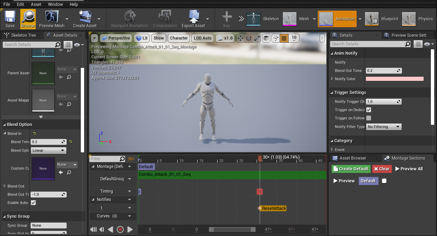Expand the Notify Color property
This screenshot has height=236, width=437.
click(x=332, y=79)
